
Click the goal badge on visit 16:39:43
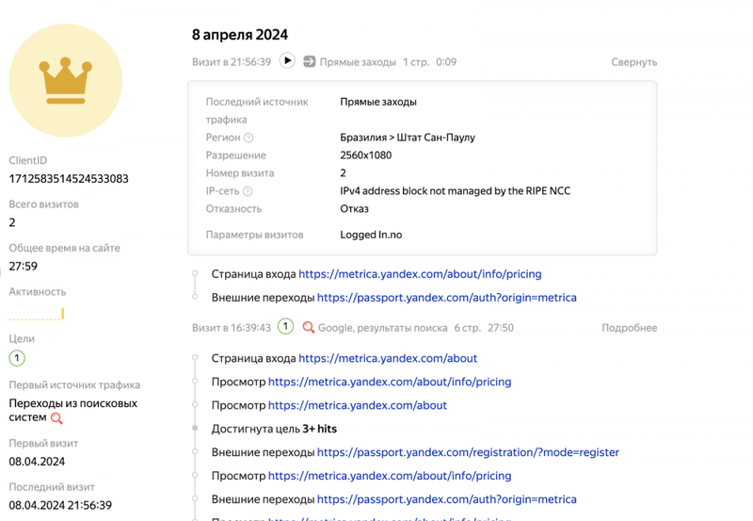coord(286,327)
